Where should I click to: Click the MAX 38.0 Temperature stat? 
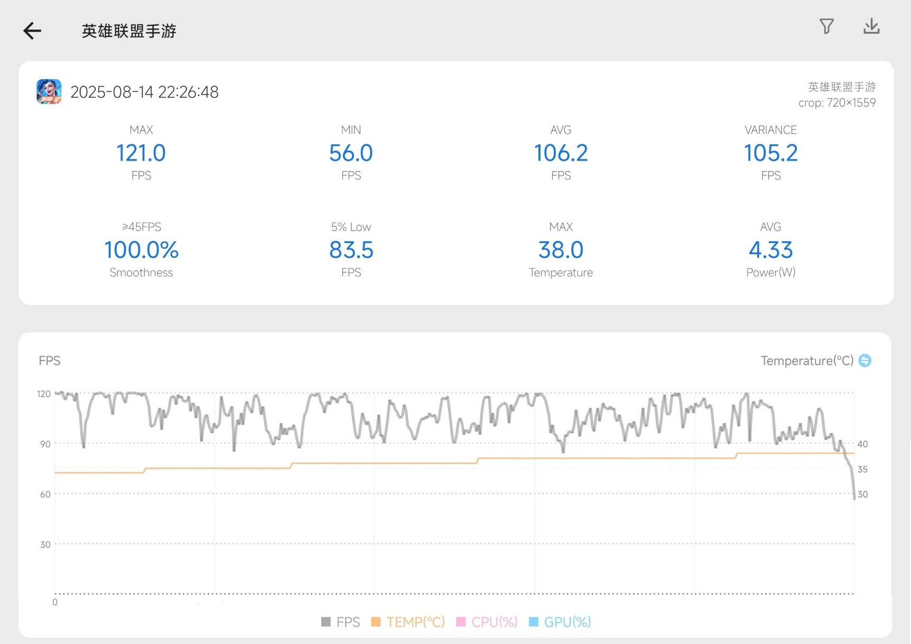pyautogui.click(x=561, y=250)
